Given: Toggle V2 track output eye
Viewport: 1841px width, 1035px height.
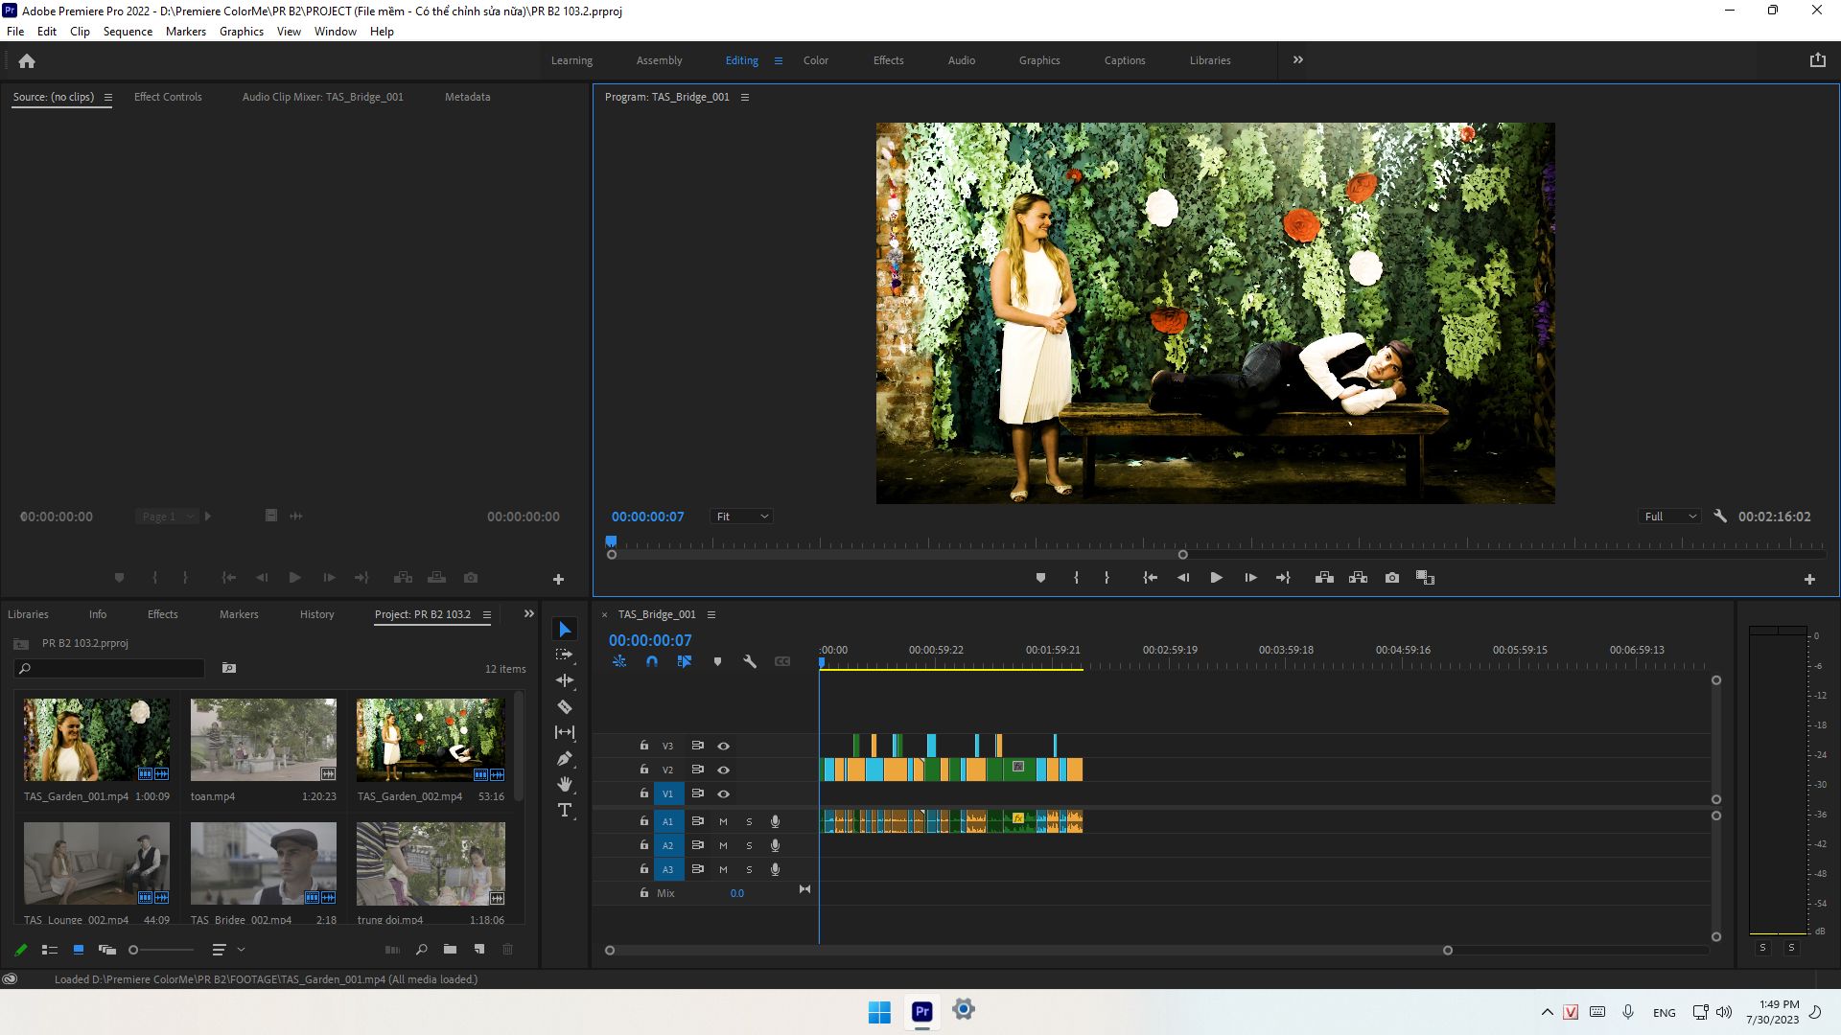Looking at the screenshot, I should coord(724,770).
